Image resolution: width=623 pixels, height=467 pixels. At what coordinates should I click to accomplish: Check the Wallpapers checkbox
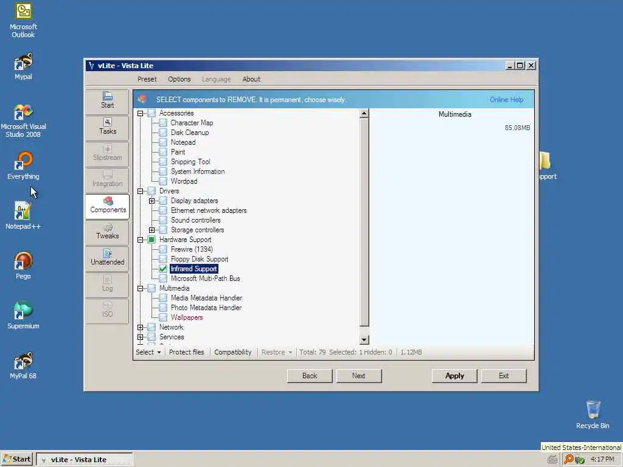point(163,317)
